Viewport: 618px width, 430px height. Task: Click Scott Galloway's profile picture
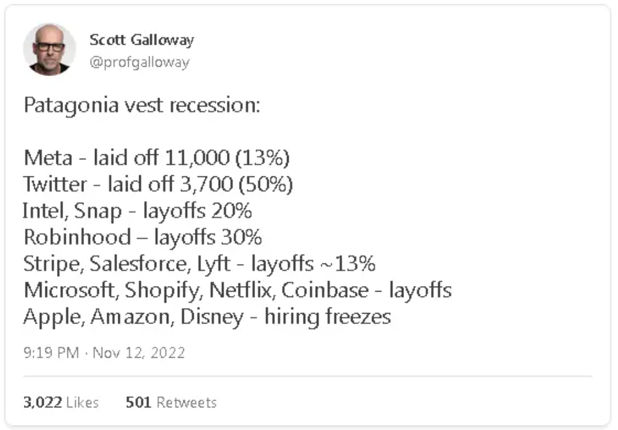(49, 50)
